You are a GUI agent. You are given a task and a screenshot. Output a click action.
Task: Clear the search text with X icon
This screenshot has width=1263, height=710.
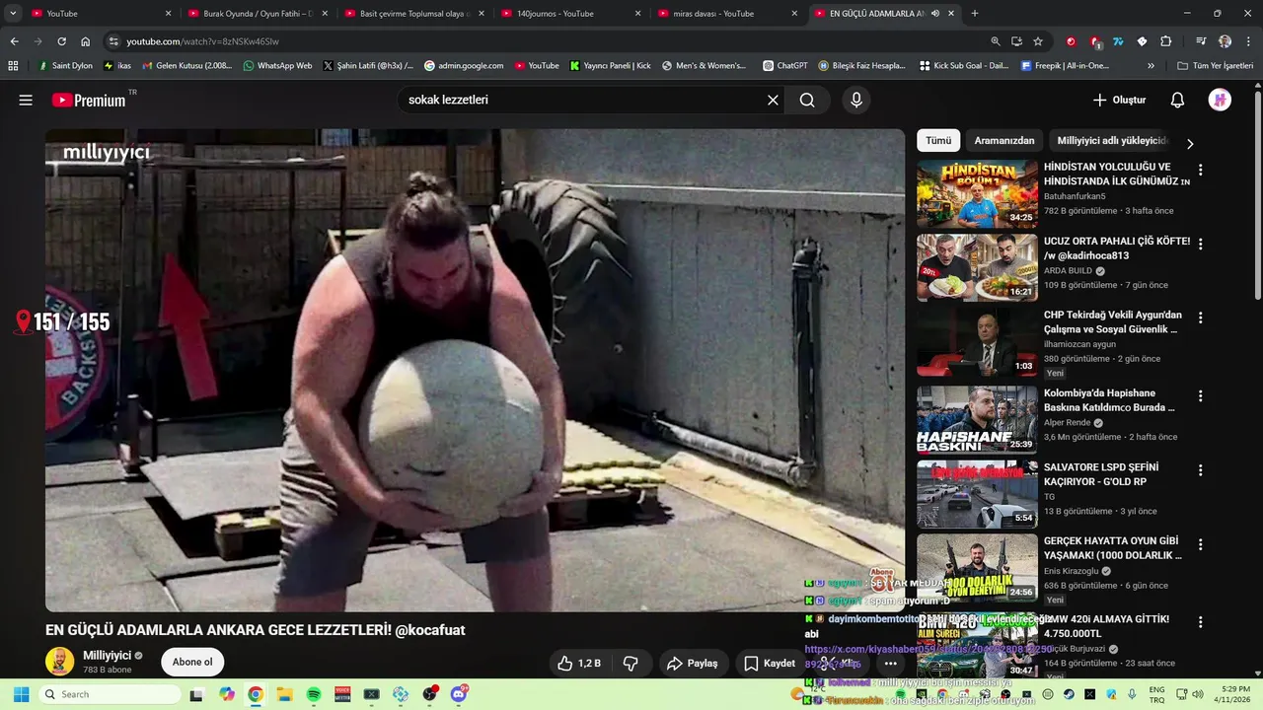tap(773, 100)
